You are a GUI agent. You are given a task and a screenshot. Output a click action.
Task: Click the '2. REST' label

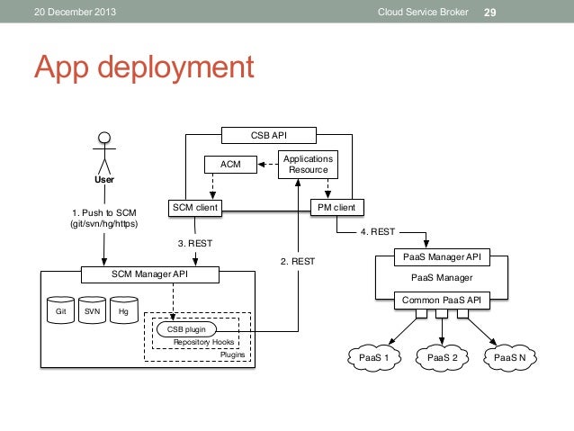pyautogui.click(x=298, y=262)
